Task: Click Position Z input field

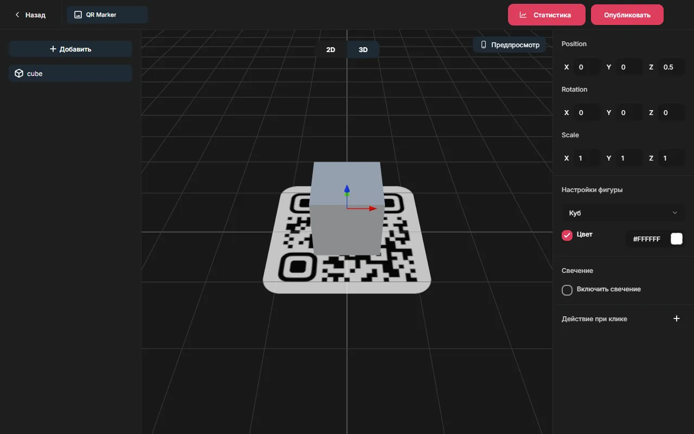Action: 671,67
